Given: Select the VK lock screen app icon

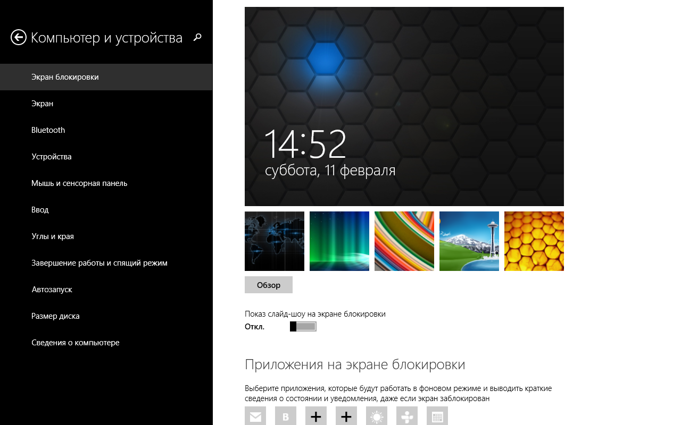Looking at the screenshot, I should point(286,416).
